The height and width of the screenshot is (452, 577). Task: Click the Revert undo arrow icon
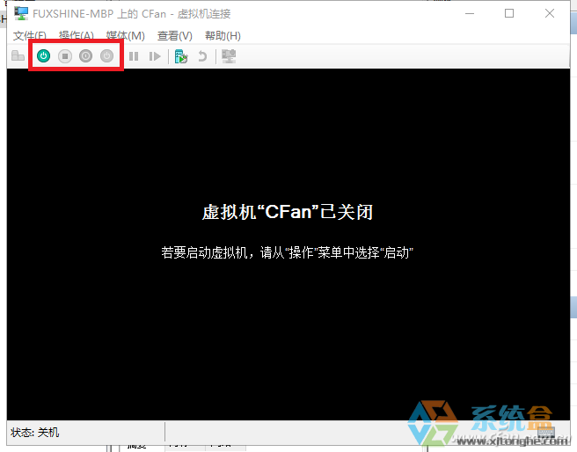[202, 56]
